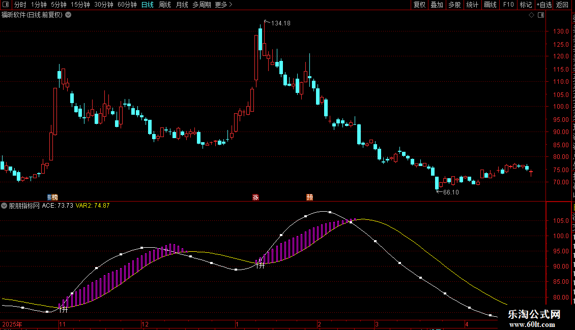
Task: Click the 105.0 indicator axis label
Action: (561, 221)
